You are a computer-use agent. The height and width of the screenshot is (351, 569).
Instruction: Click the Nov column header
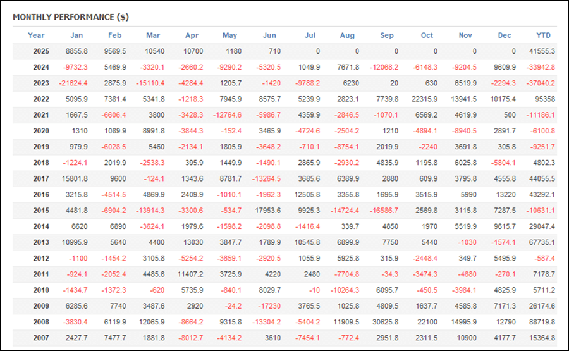(465, 35)
